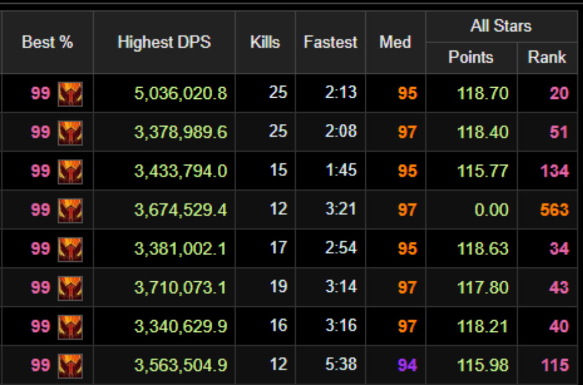Click median 97 in 118.40 points row
583x385 pixels.
[x=407, y=132]
